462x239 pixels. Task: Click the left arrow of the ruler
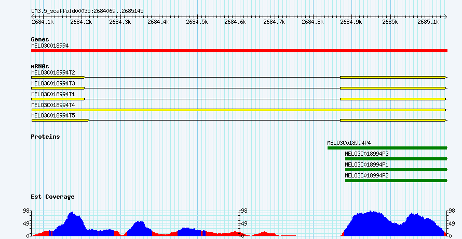(33, 17)
